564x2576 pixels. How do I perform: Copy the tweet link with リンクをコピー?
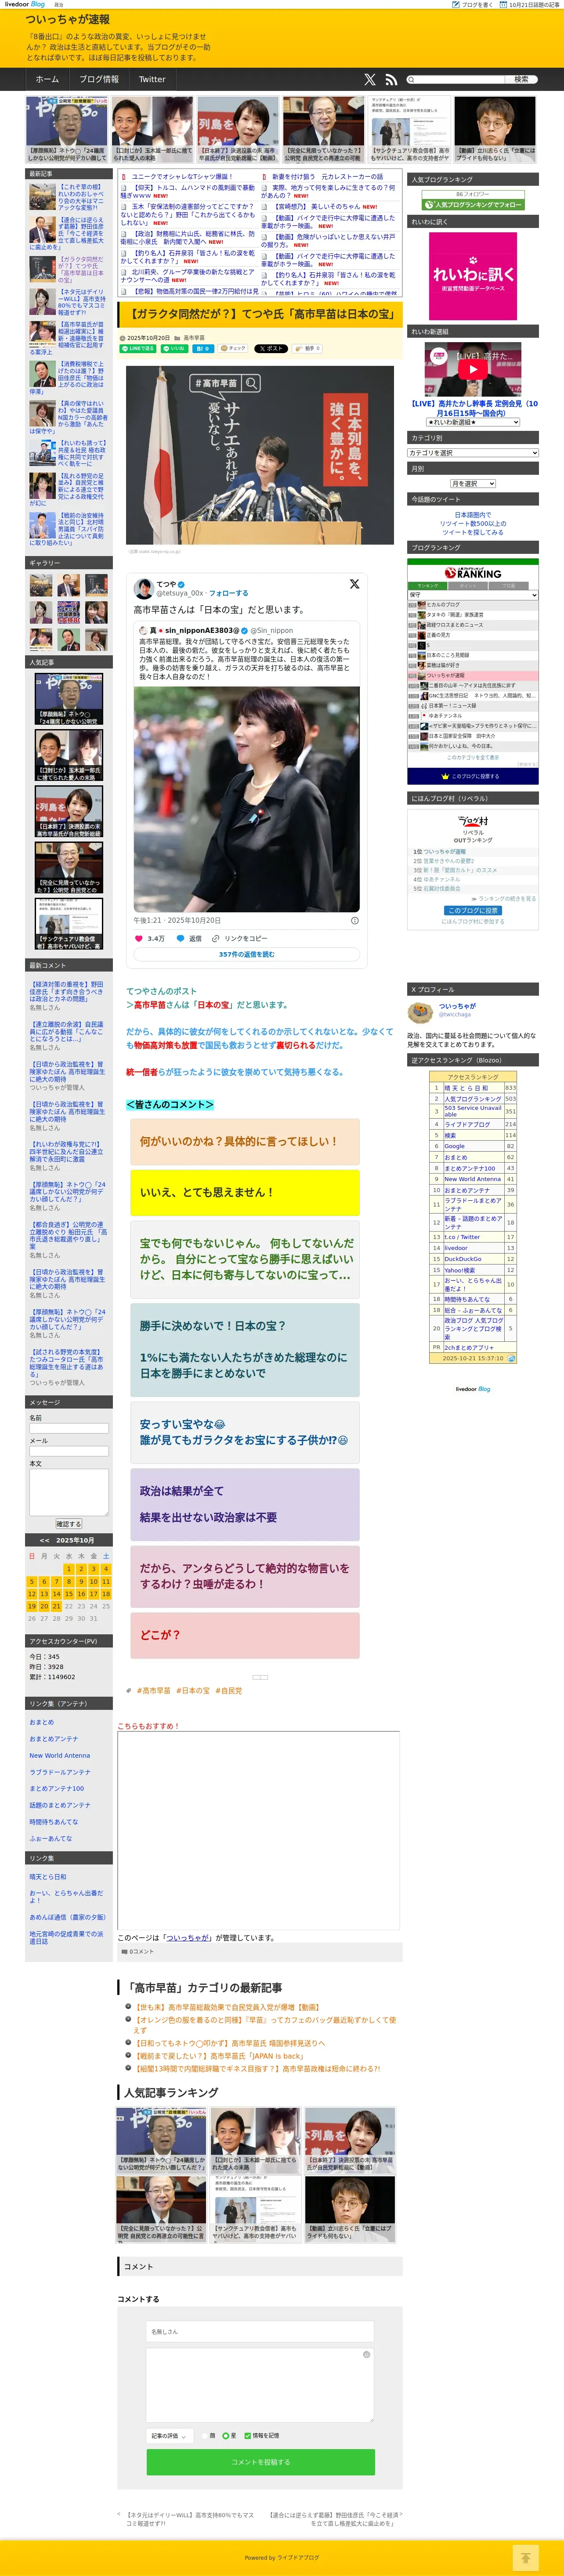pyautogui.click(x=240, y=938)
